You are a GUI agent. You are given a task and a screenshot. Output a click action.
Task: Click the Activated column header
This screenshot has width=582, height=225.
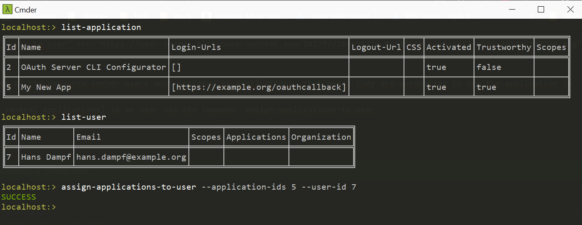pos(449,47)
